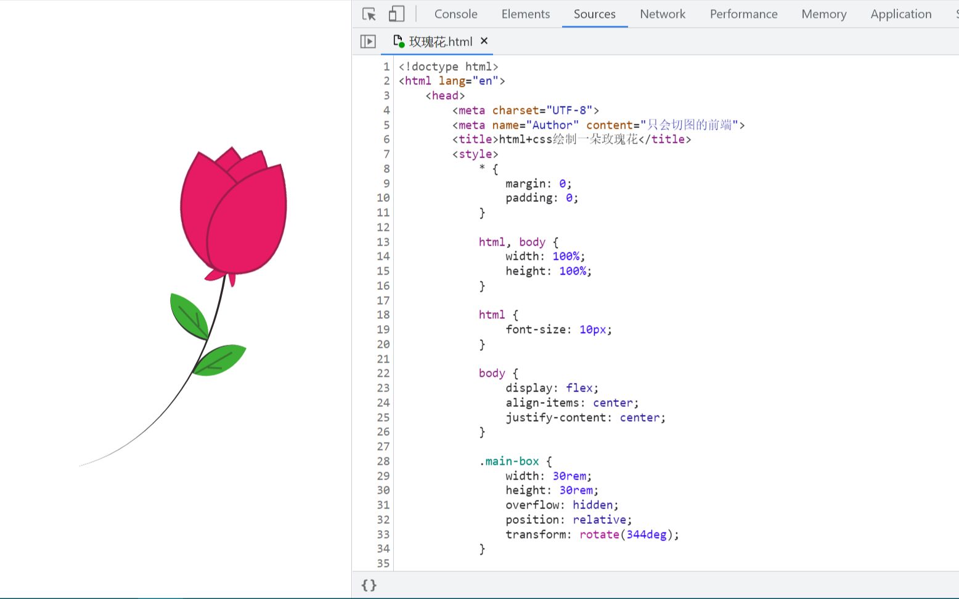
Task: Pretty-print the source with the {} icon
Action: (369, 585)
